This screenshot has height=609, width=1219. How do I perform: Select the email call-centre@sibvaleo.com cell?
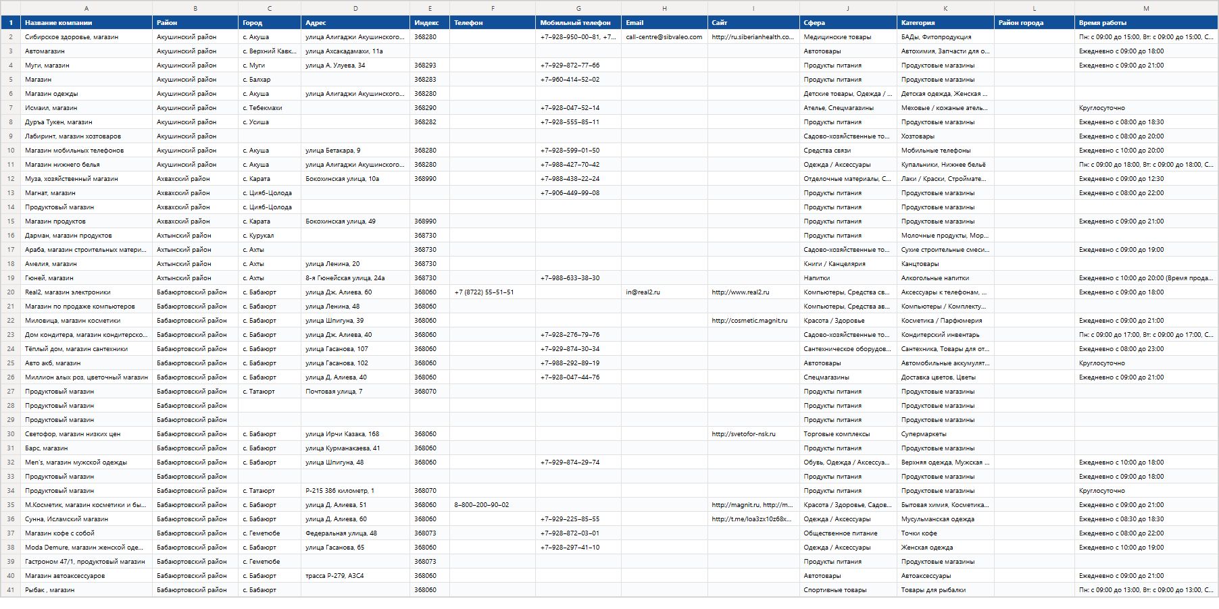tap(664, 37)
